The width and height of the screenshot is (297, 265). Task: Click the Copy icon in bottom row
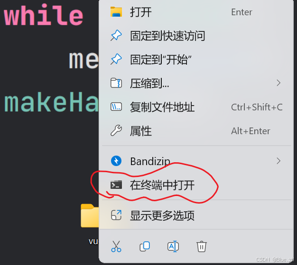click(x=145, y=246)
